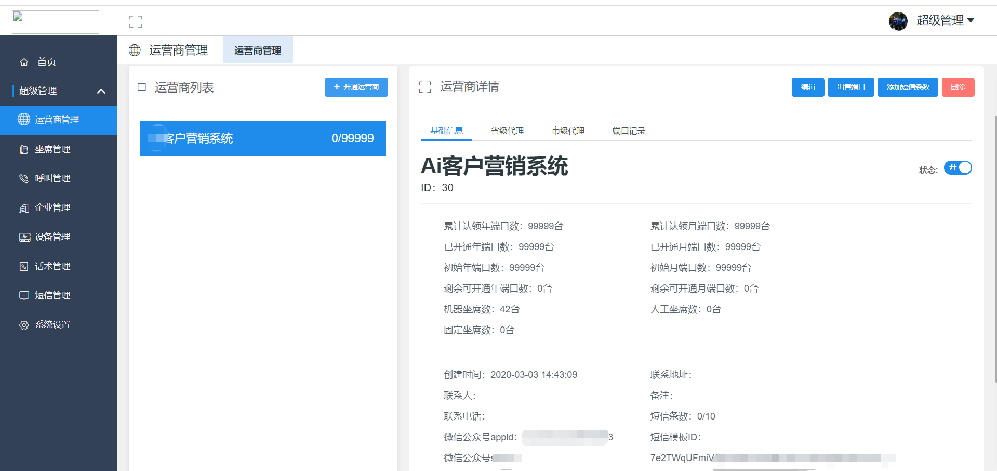Click the fullscreen brackets icon near the logo
Viewport: 997px width, 471px height.
tap(136, 21)
